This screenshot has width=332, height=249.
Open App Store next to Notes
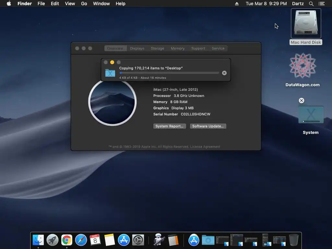[124, 240]
